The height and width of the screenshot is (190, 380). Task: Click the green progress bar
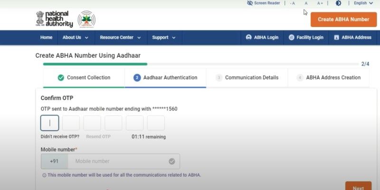click(95, 64)
